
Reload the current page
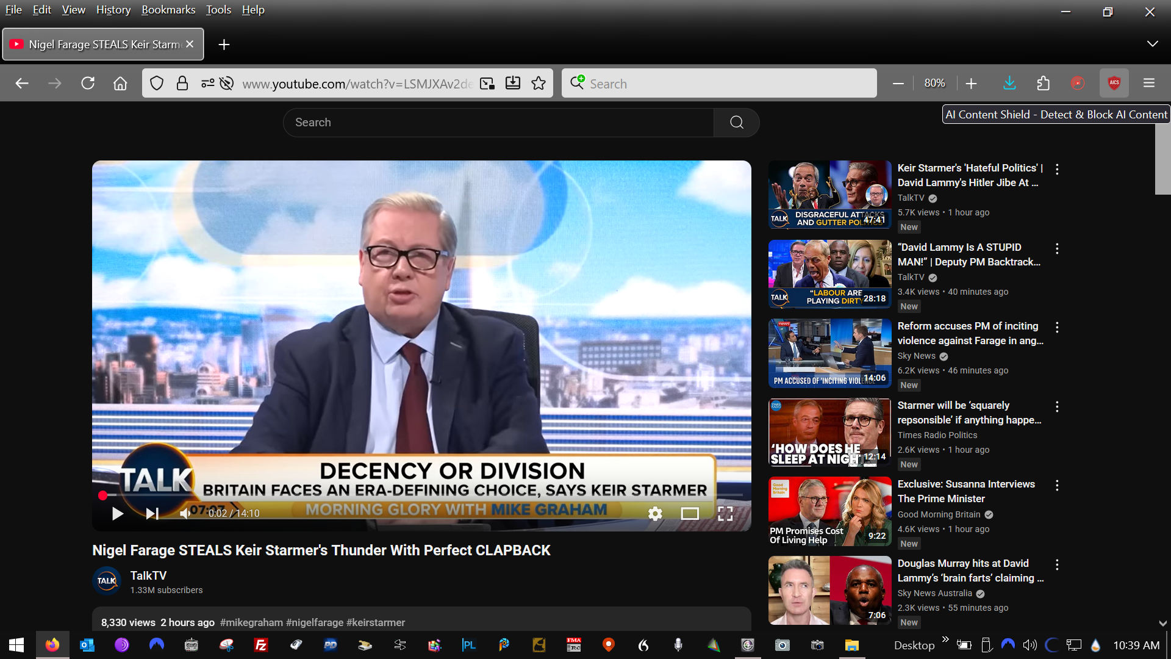coord(88,84)
